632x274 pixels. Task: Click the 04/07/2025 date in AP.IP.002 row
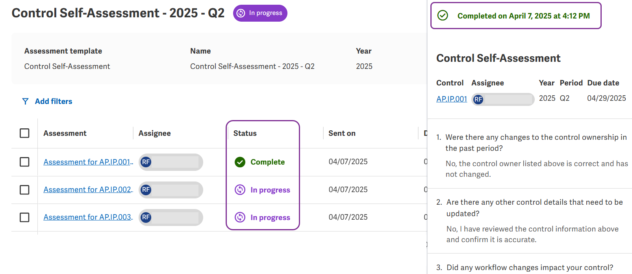coord(348,190)
